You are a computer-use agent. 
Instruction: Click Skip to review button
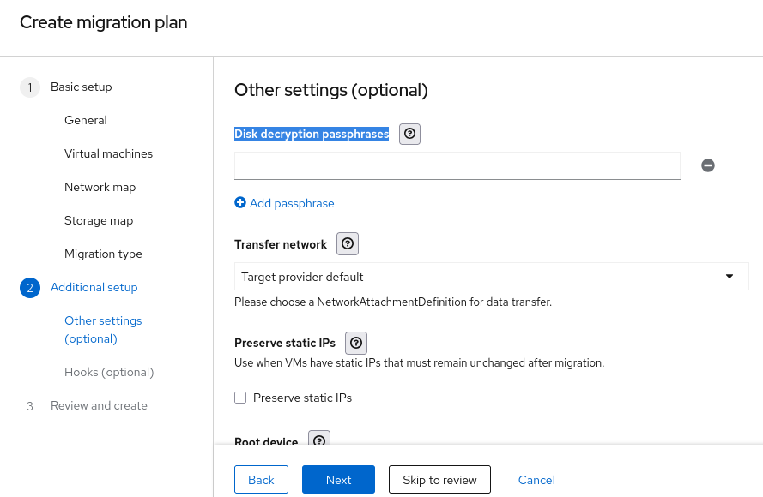439,480
